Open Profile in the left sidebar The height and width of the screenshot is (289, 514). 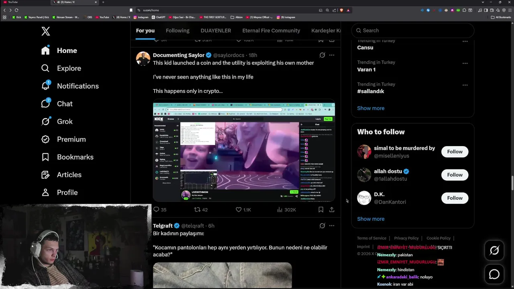[x=59, y=192]
